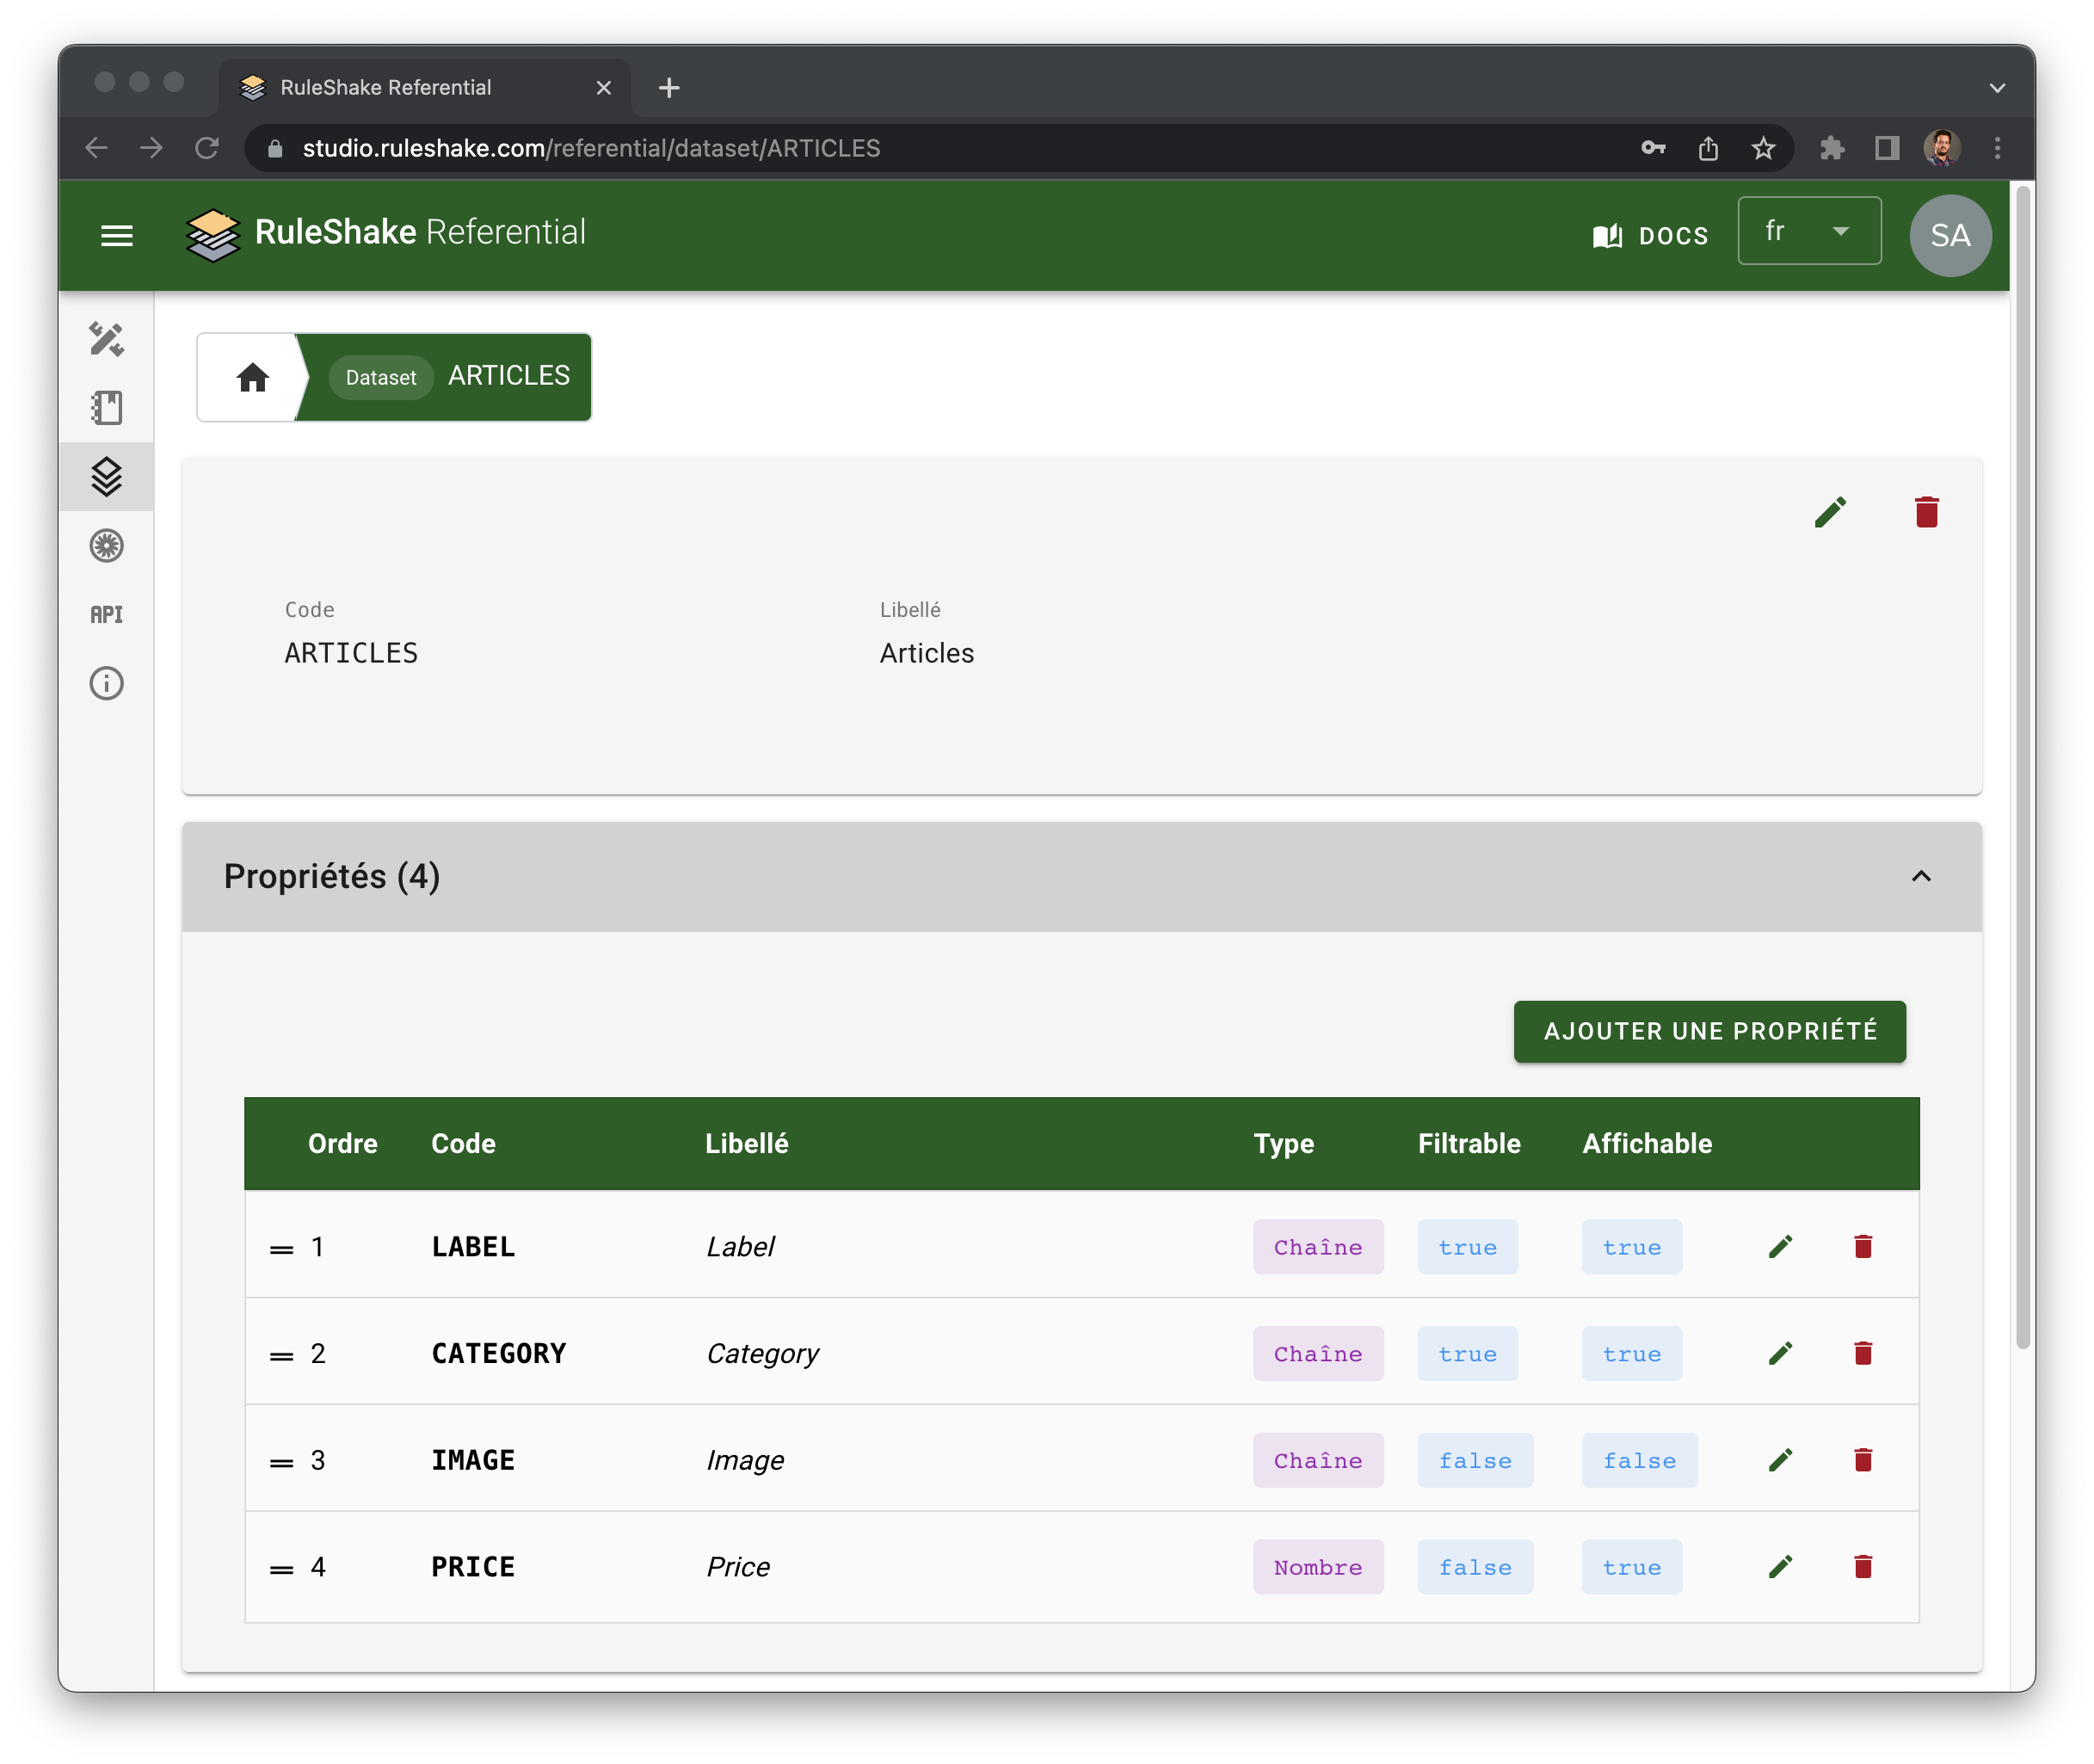Open the DOCS link

tap(1650, 236)
